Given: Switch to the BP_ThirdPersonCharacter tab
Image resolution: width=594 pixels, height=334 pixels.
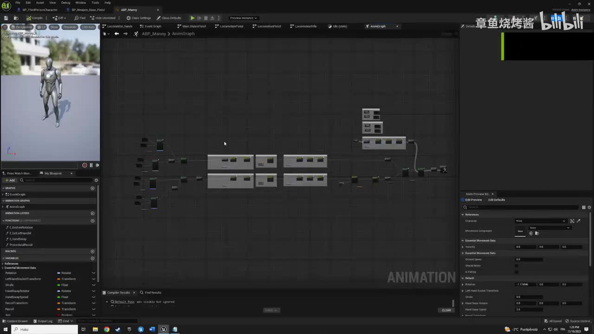Looking at the screenshot, I should 37,10.
